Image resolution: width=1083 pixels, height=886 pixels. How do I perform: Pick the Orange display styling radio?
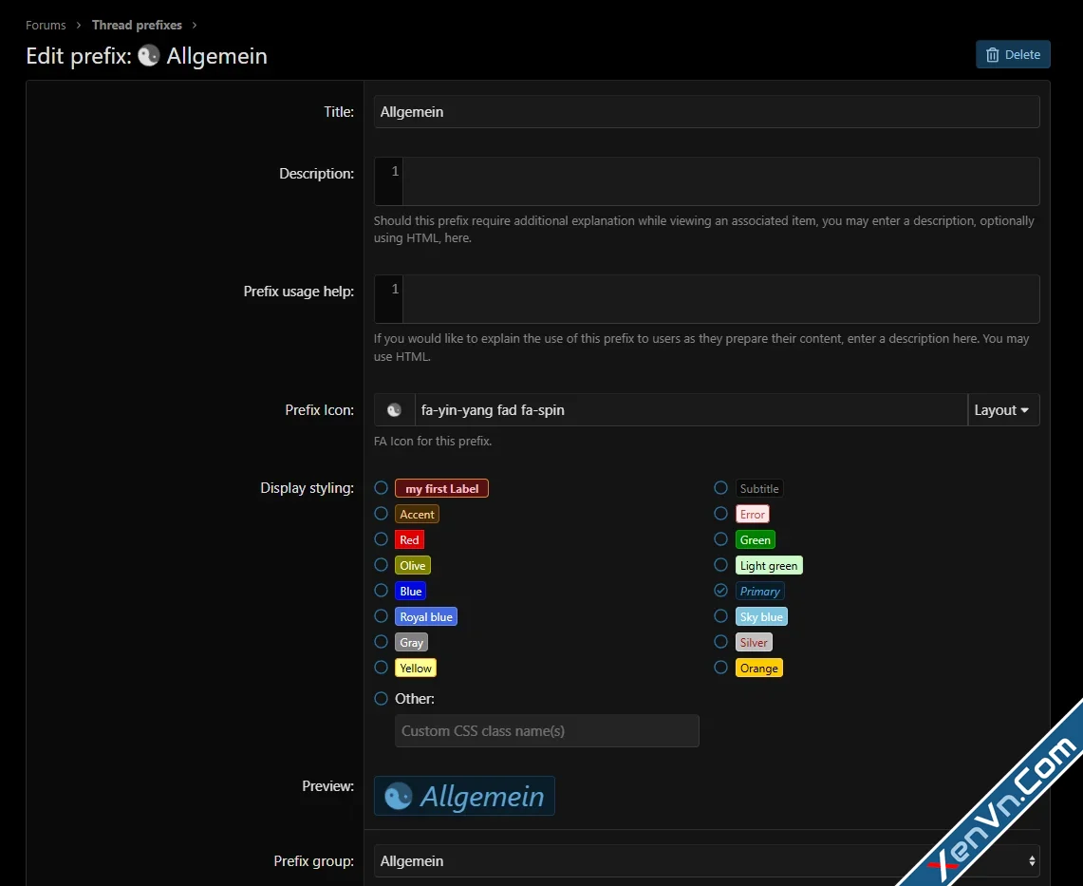tap(720, 668)
